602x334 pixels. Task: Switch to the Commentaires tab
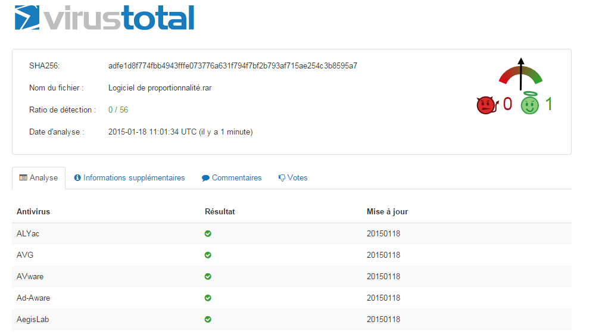[x=232, y=178]
